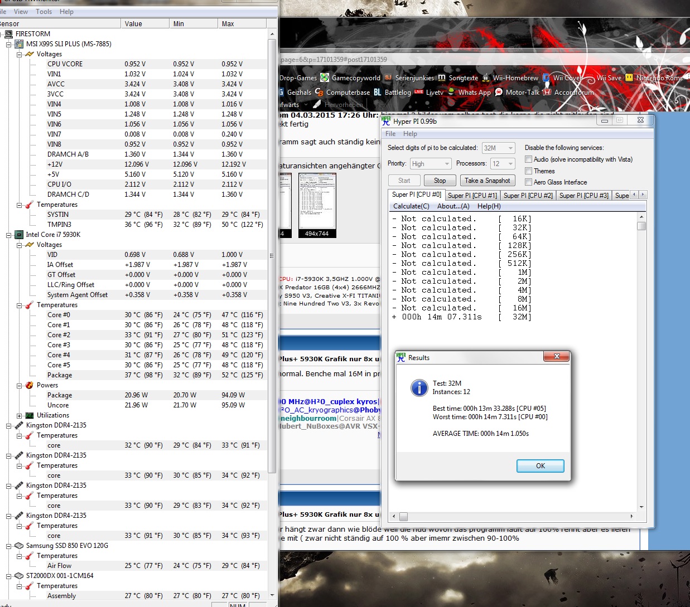The image size is (690, 607).
Task: Click the Start button in Hyper PI
Action: click(x=404, y=181)
